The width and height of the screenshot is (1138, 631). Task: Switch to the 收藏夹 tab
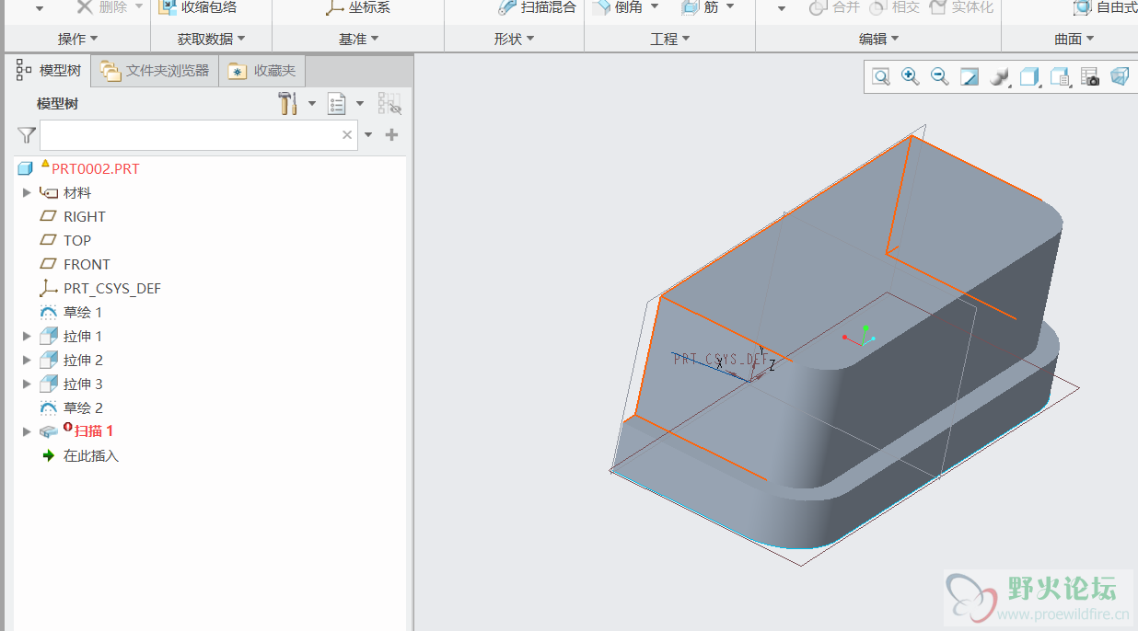tap(263, 71)
